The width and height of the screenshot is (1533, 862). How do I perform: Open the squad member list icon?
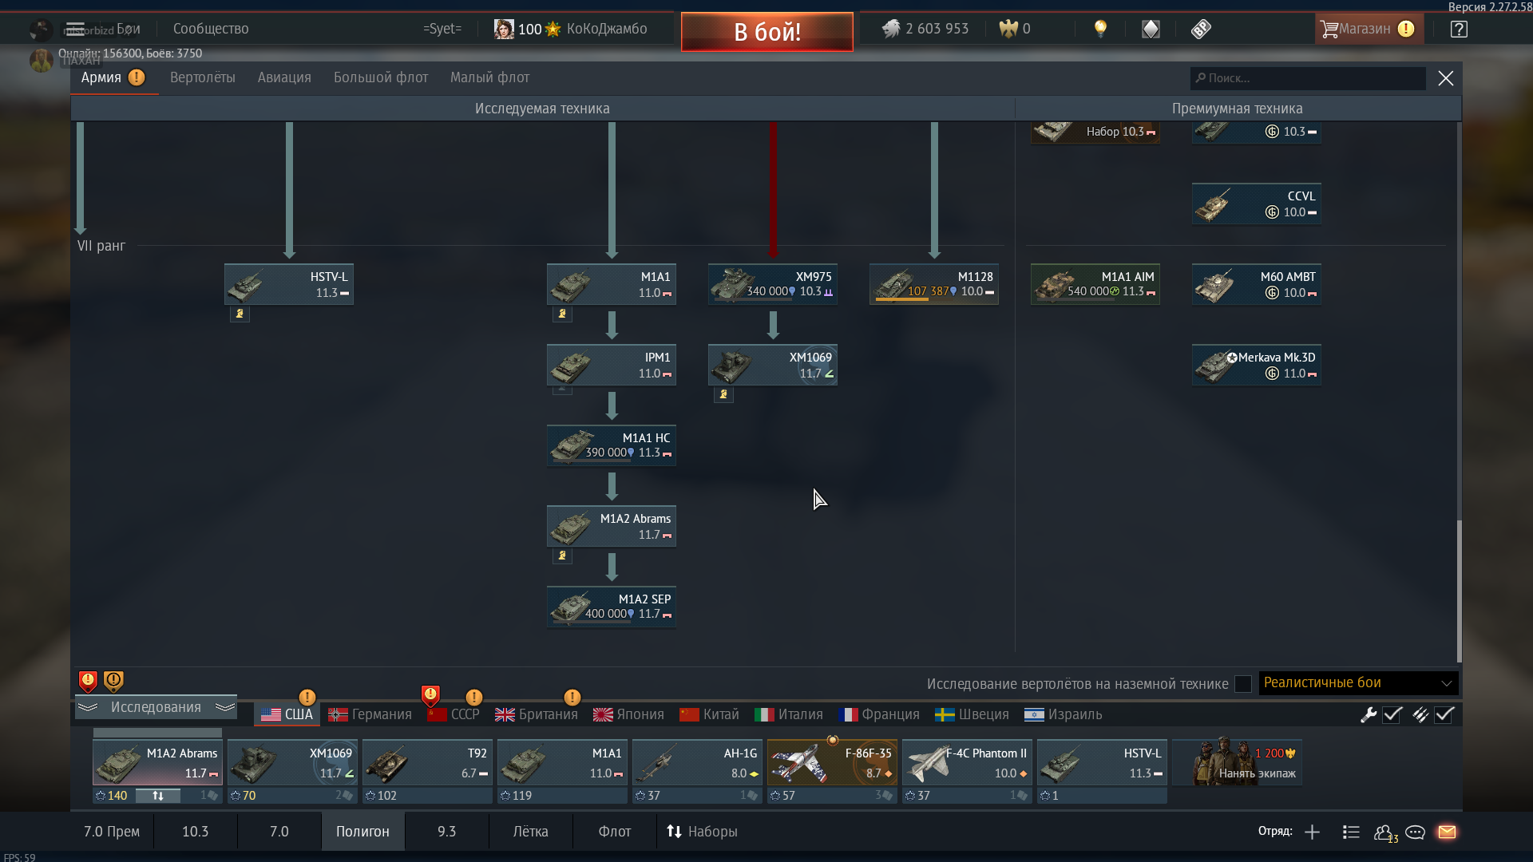pos(1351,832)
